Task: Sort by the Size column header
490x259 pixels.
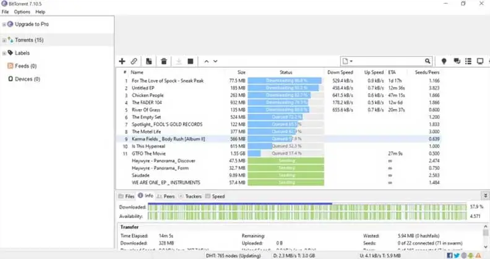Action: point(241,72)
